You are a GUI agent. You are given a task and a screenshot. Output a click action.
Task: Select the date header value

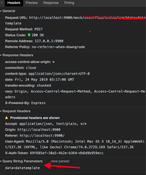click(x=45, y=80)
